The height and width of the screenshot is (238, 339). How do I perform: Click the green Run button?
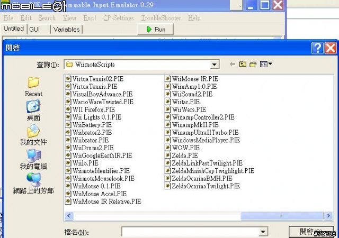point(156,29)
